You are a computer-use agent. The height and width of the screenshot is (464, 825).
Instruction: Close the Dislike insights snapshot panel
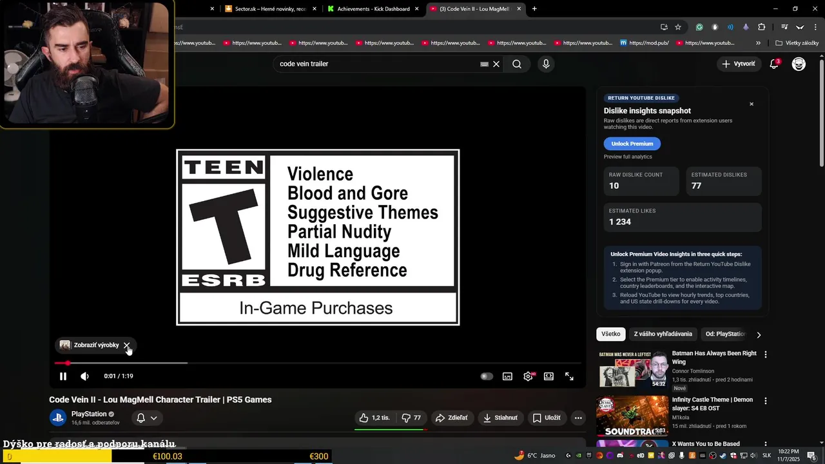point(751,104)
